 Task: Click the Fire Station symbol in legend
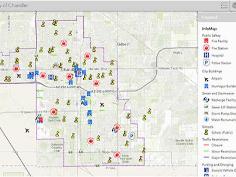point(206,48)
